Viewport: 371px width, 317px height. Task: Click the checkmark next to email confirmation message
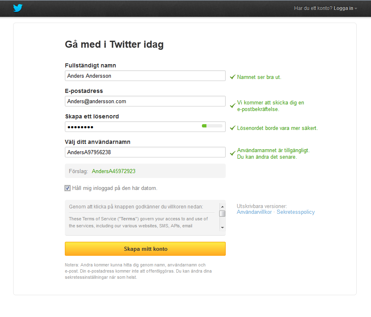233,106
